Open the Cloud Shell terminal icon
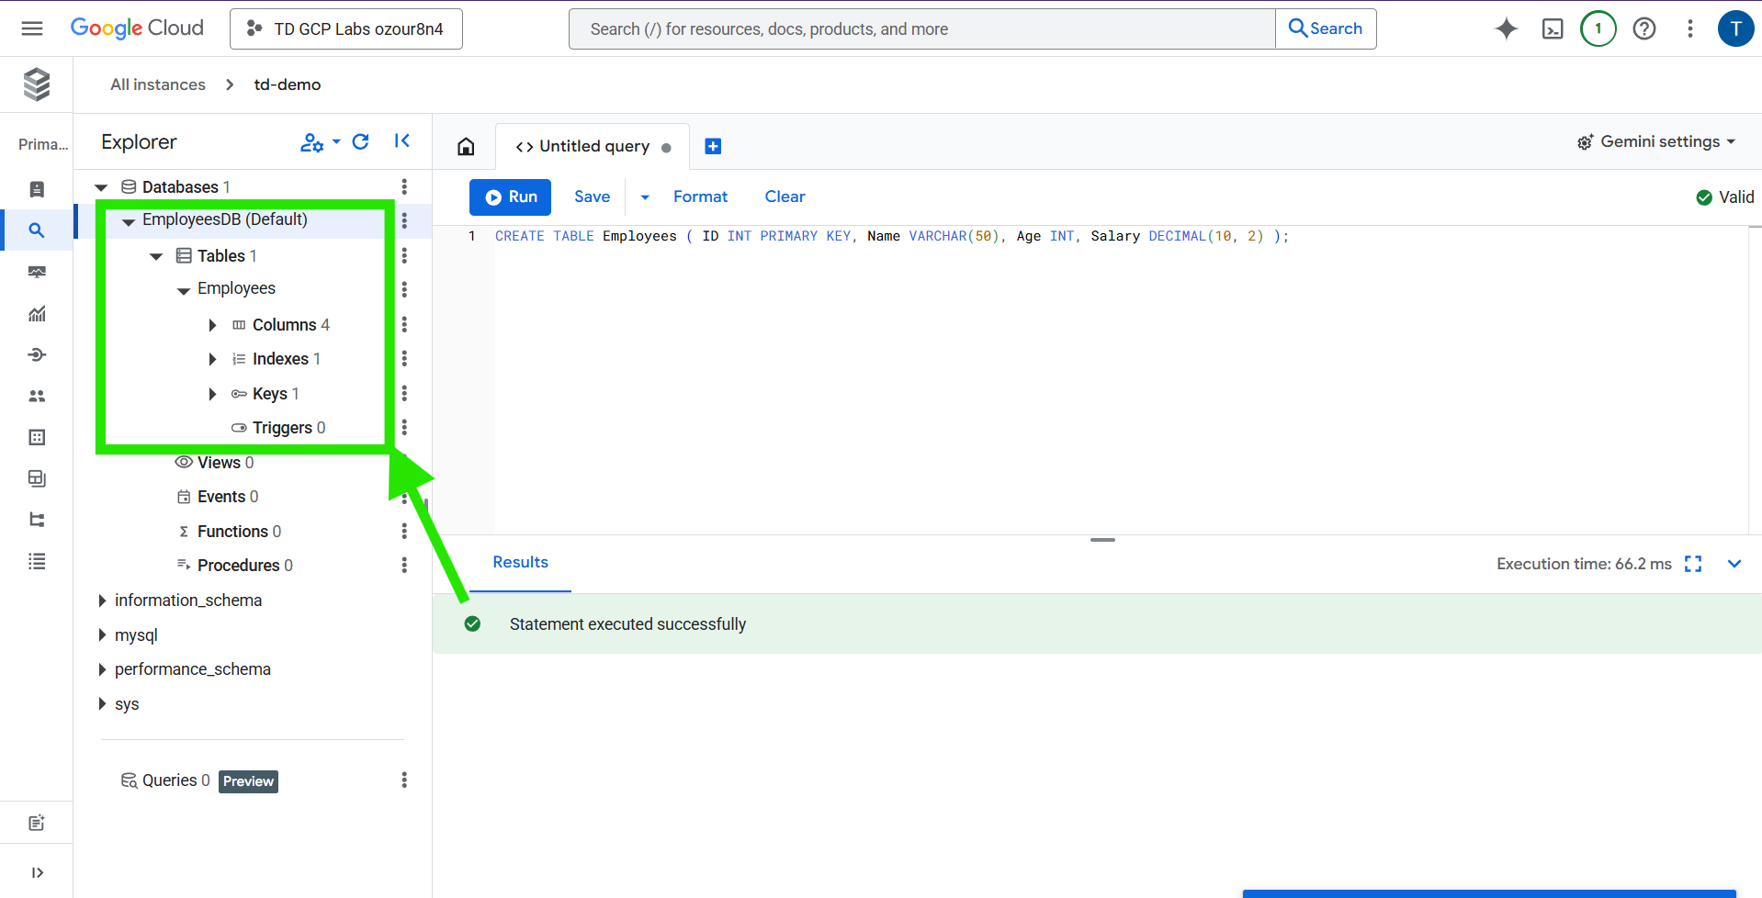 pos(1552,29)
